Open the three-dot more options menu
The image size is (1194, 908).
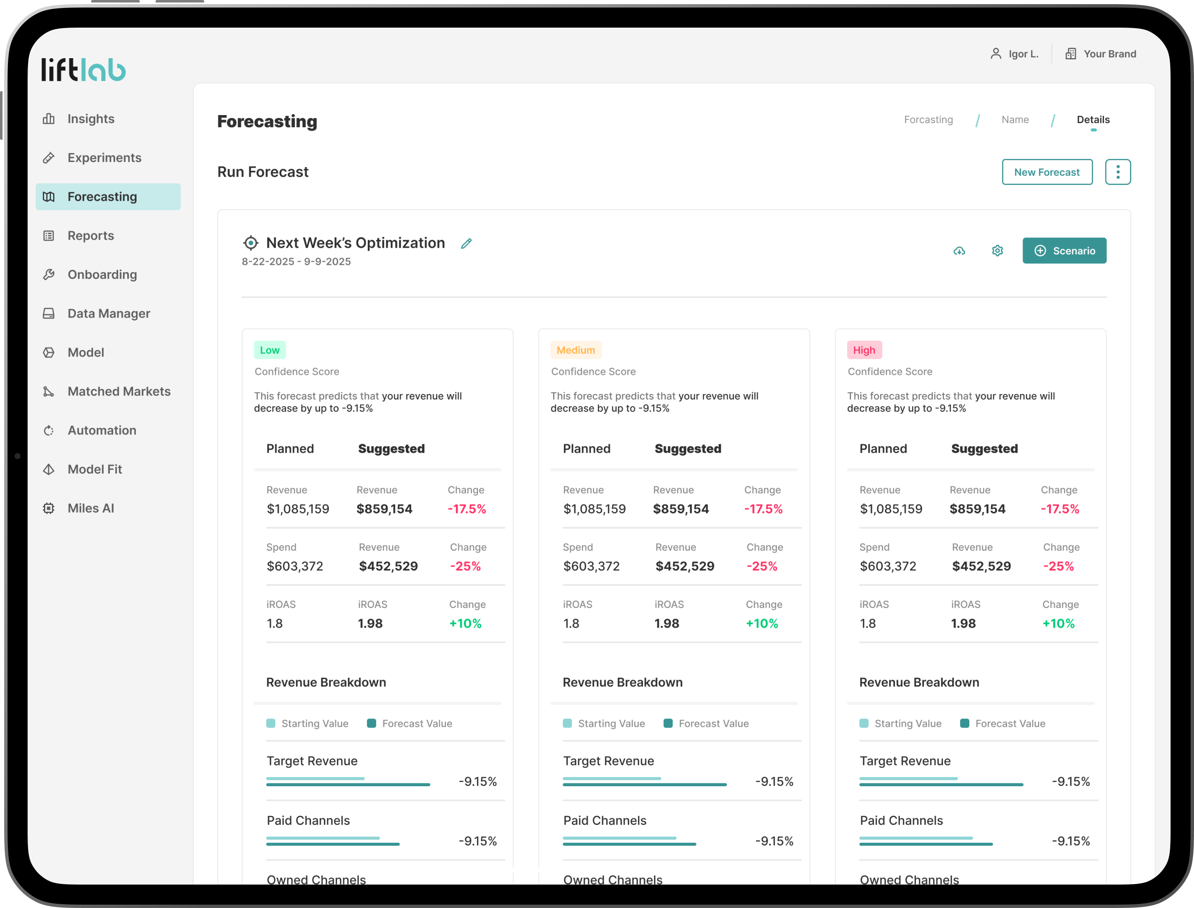coord(1117,172)
